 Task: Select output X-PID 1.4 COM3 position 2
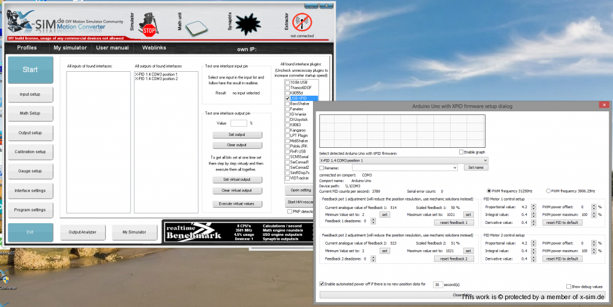click(156, 79)
